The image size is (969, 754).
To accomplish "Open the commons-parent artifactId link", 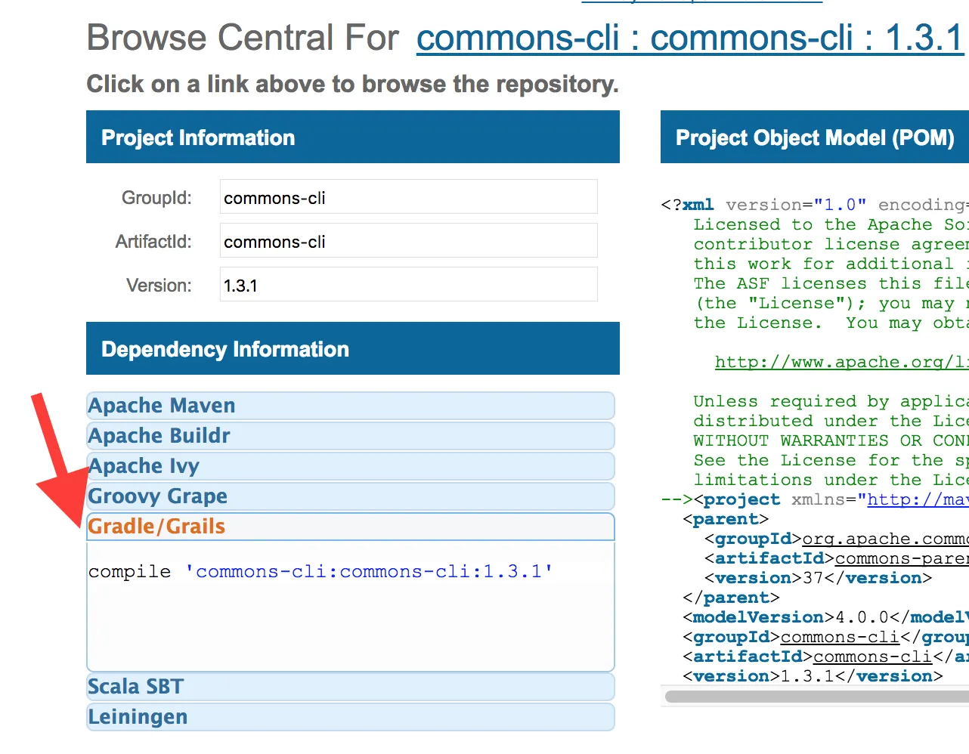I will [x=901, y=559].
